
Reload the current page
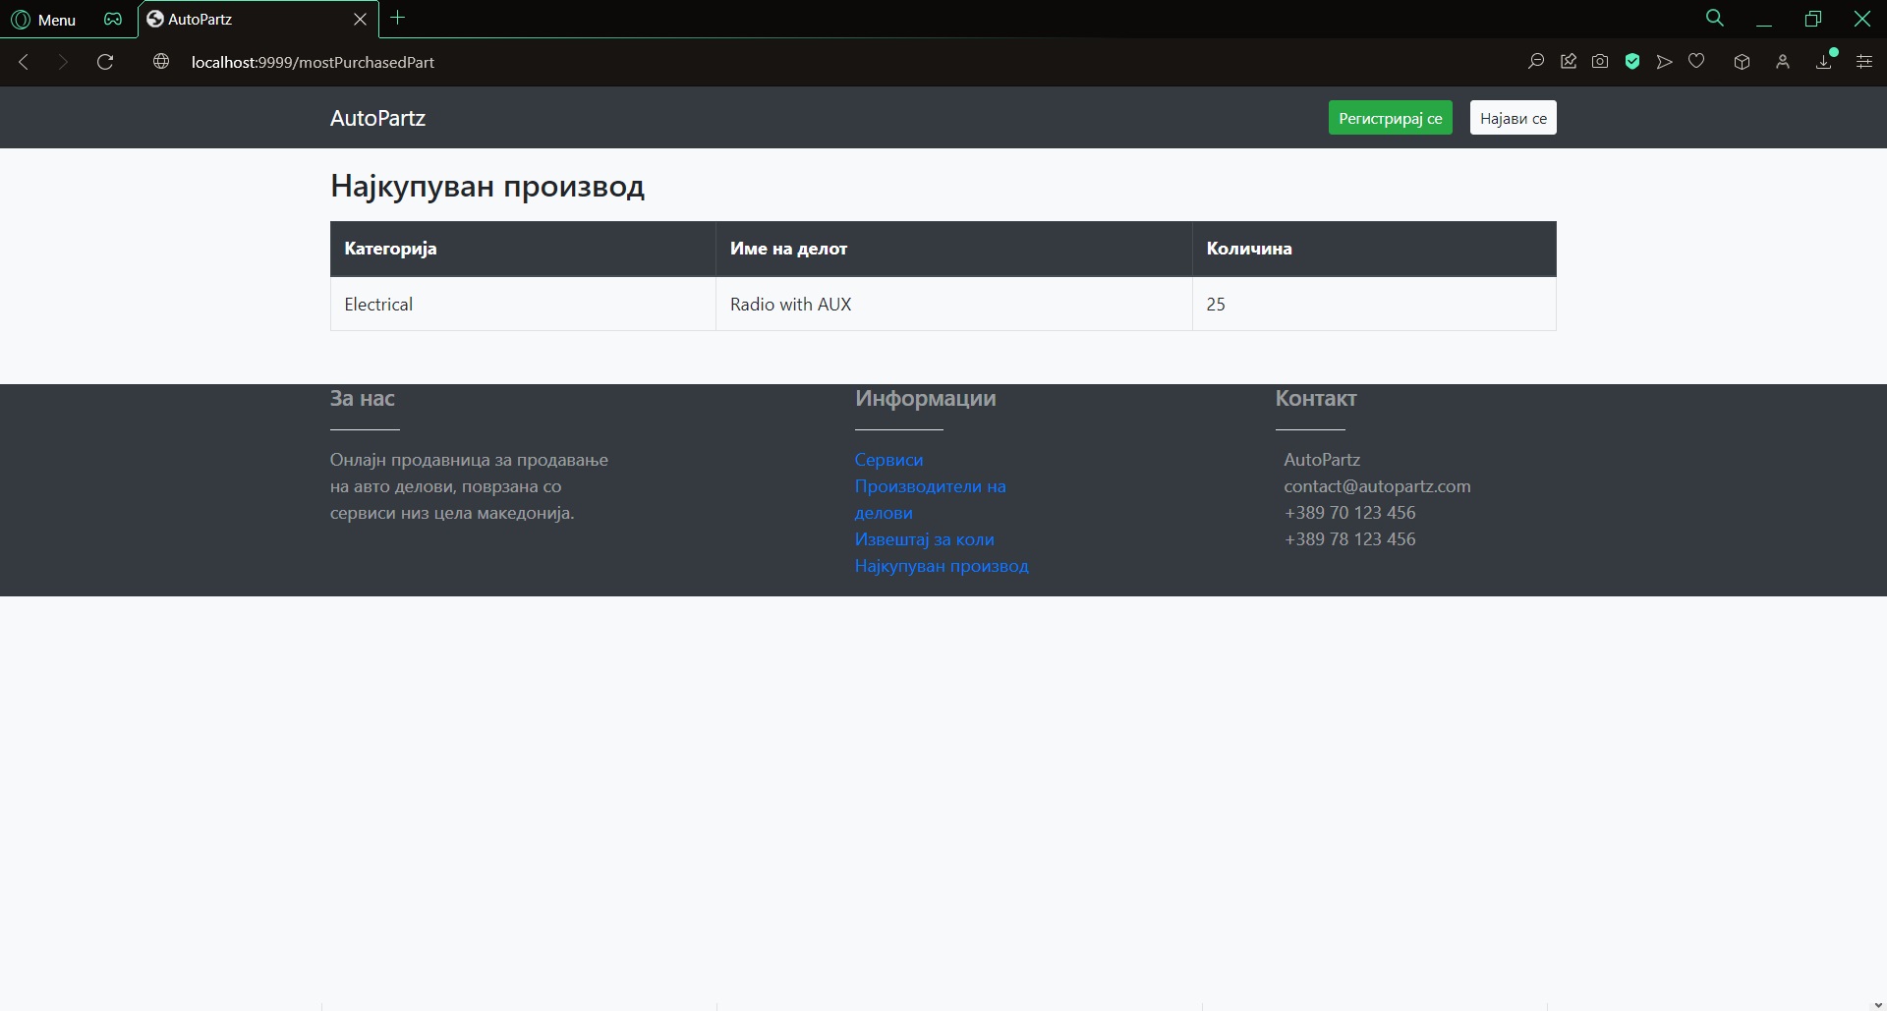[x=105, y=62]
